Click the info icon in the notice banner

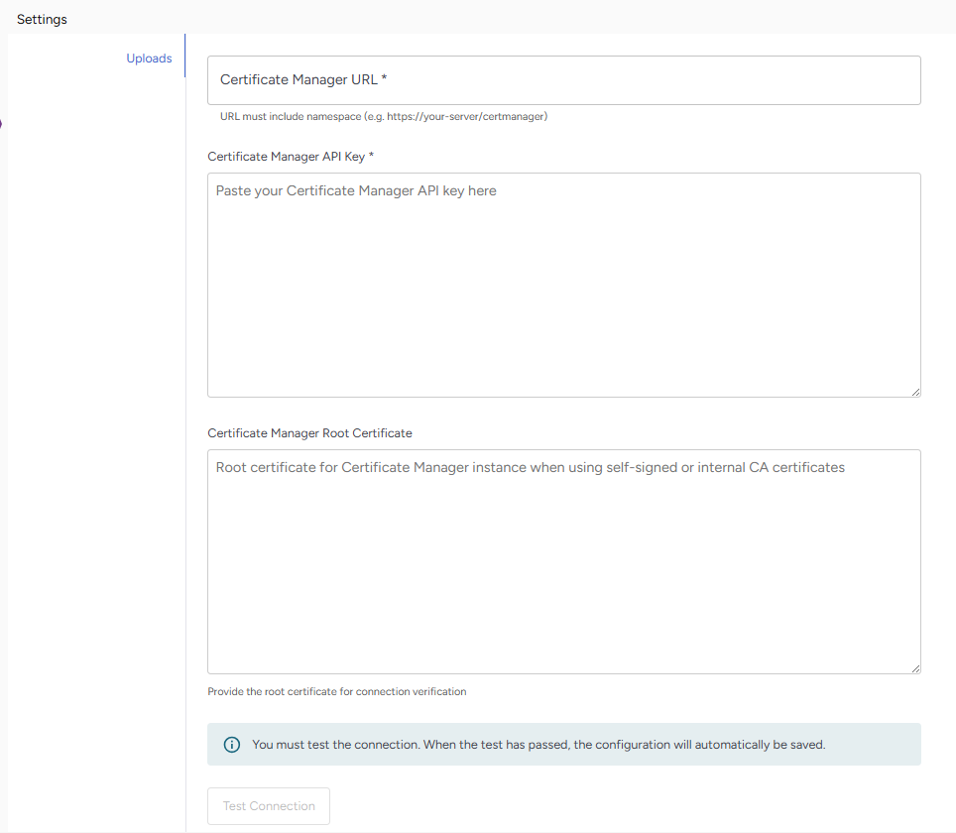point(231,744)
